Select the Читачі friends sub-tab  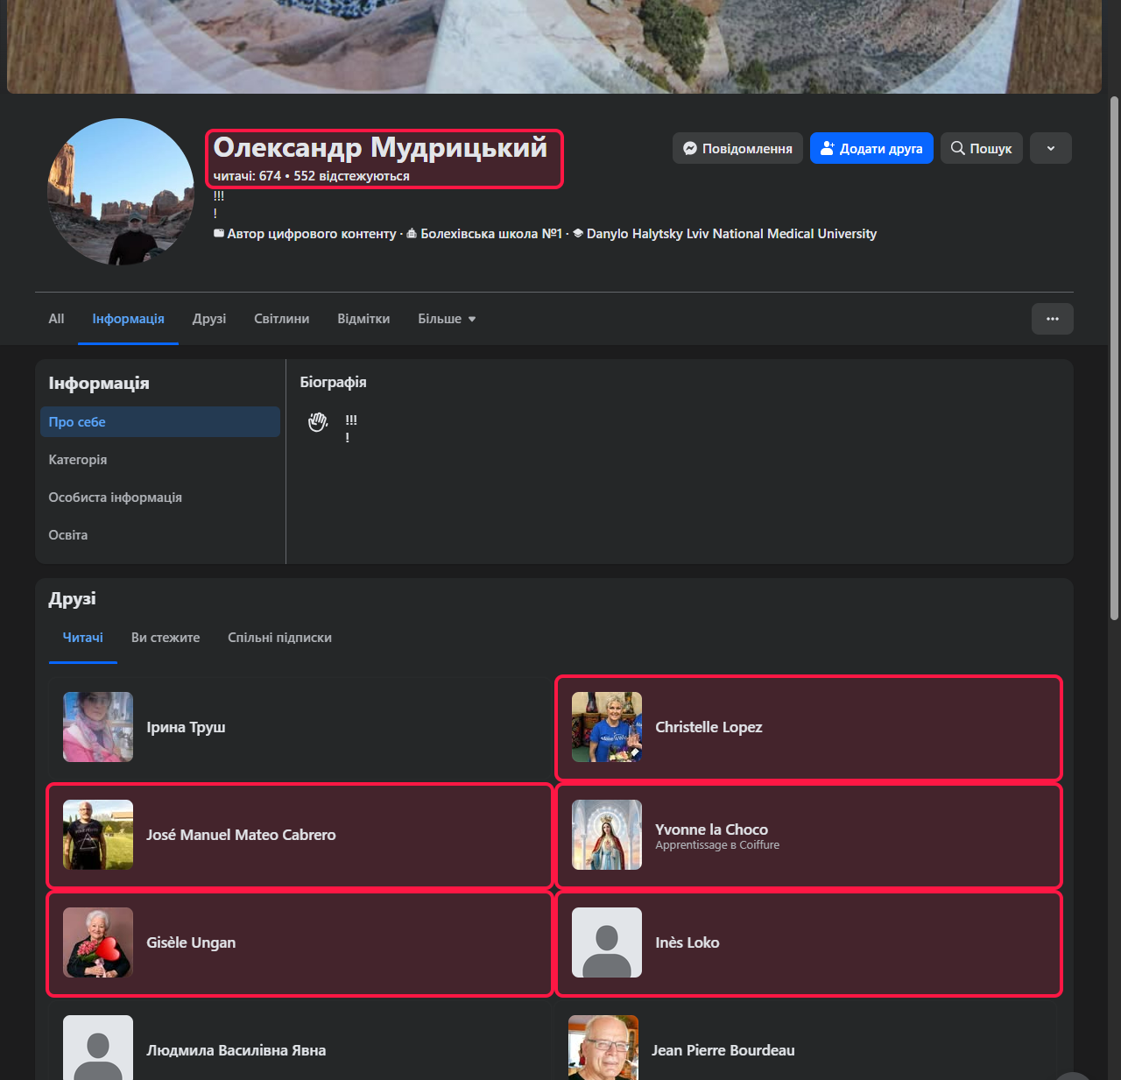click(x=83, y=638)
